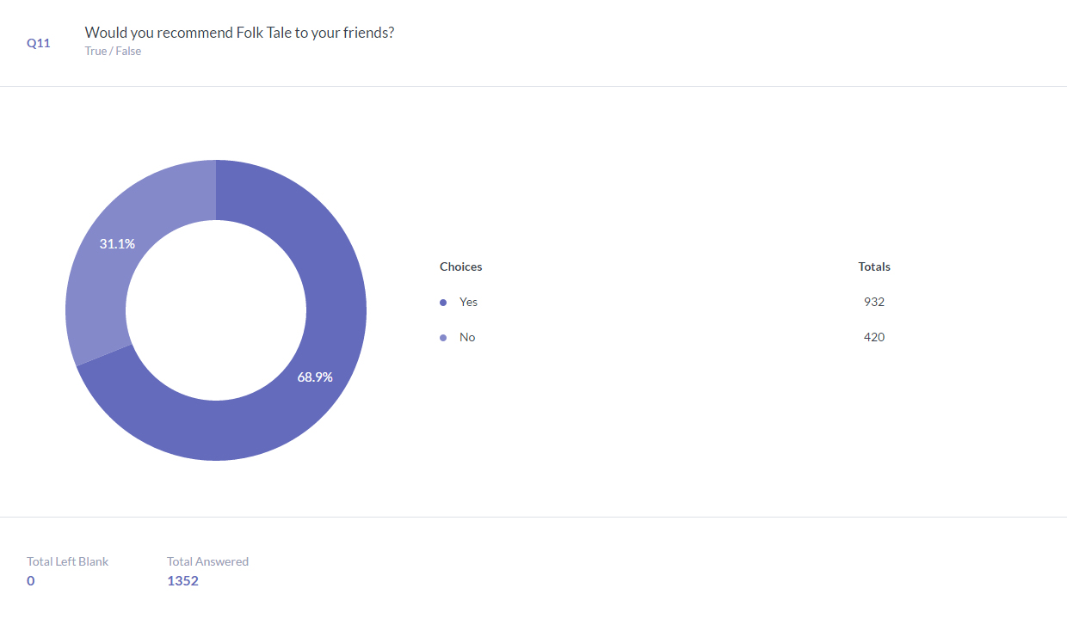Click the white center of the donut chart
The height and width of the screenshot is (625, 1067).
(x=216, y=310)
